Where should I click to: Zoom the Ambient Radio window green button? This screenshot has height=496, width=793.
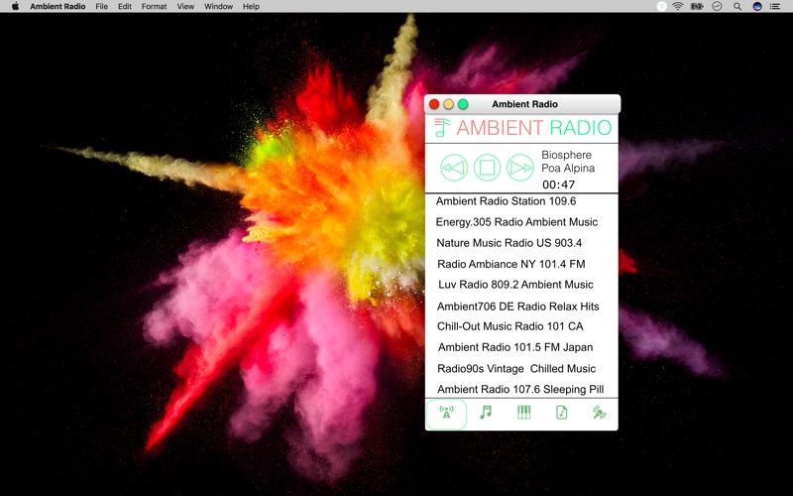463,104
